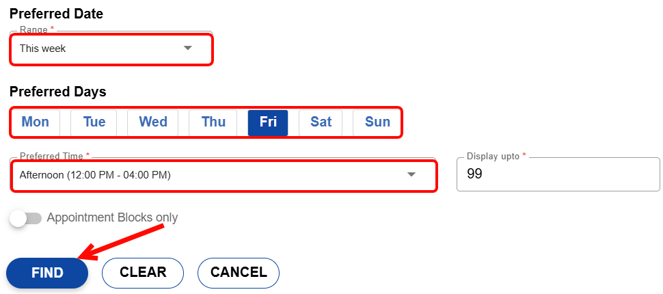
Task: Click the Range dropdown arrow icon
Action: coord(188,49)
